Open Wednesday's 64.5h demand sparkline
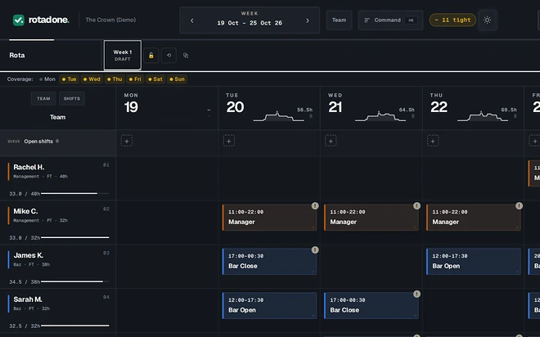Viewport: 540px width, 337px height. pos(380,116)
